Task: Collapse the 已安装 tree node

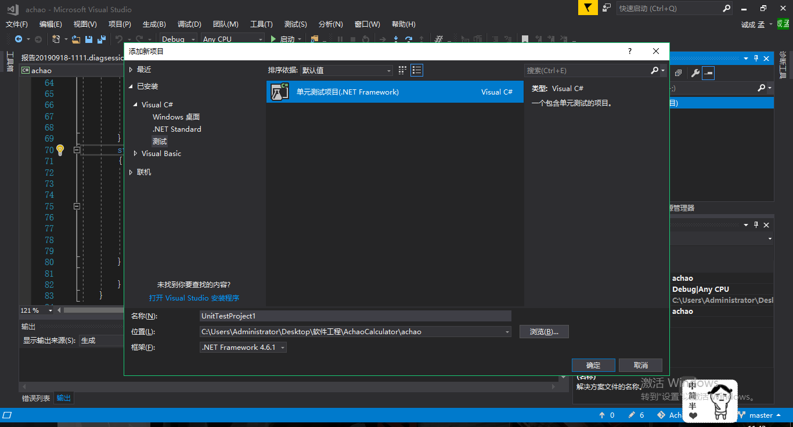Action: 131,86
